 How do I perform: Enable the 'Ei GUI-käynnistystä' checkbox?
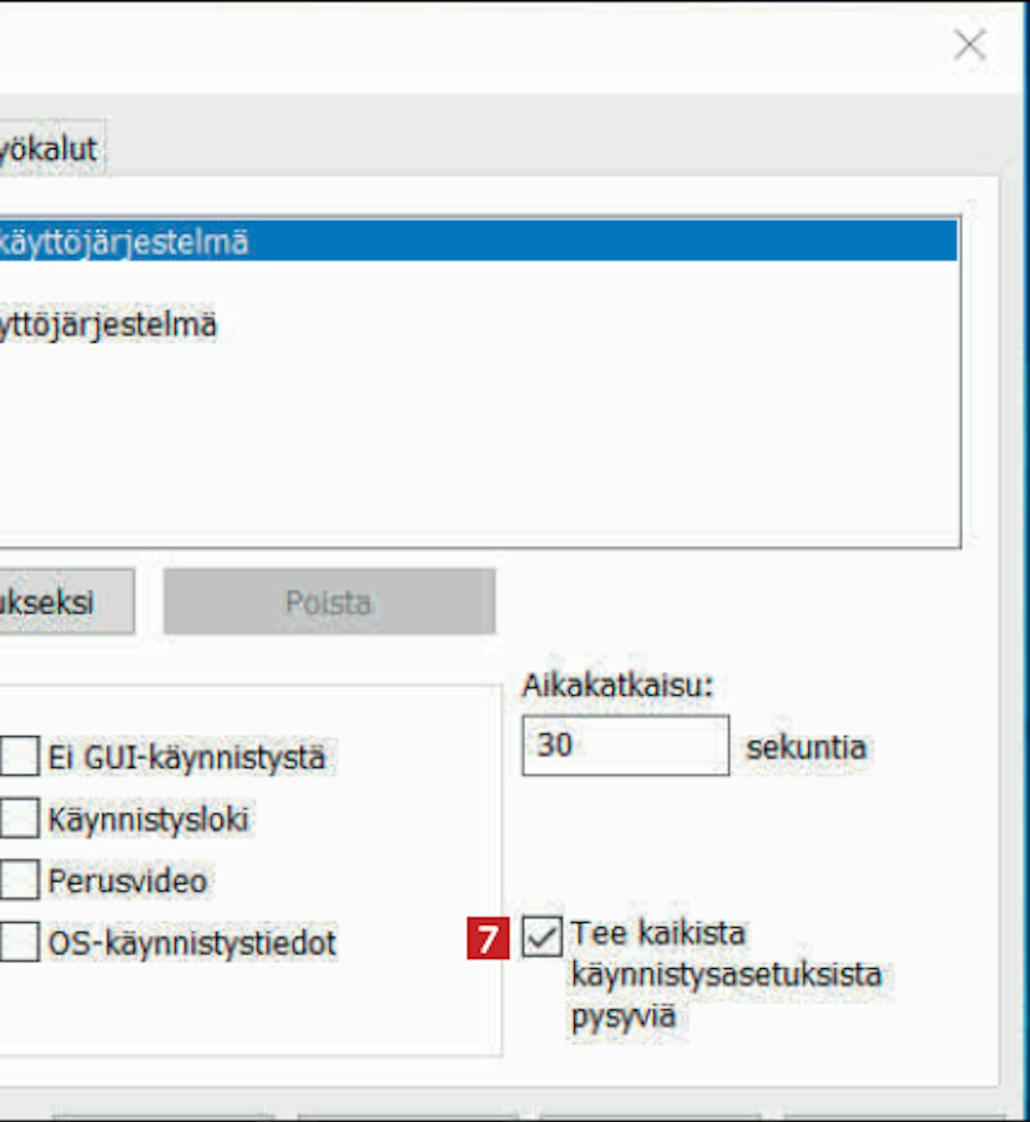coord(19,755)
